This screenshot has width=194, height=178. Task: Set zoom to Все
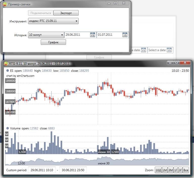(186, 170)
